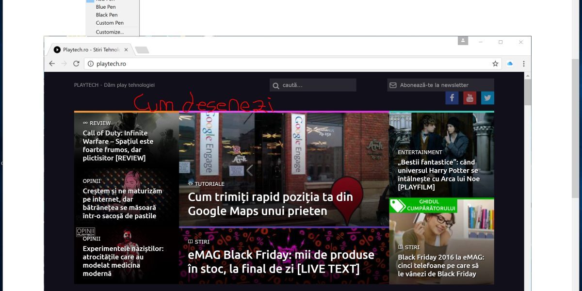
Task: Go to previous slide with left chevron
Action: [x=250, y=170]
